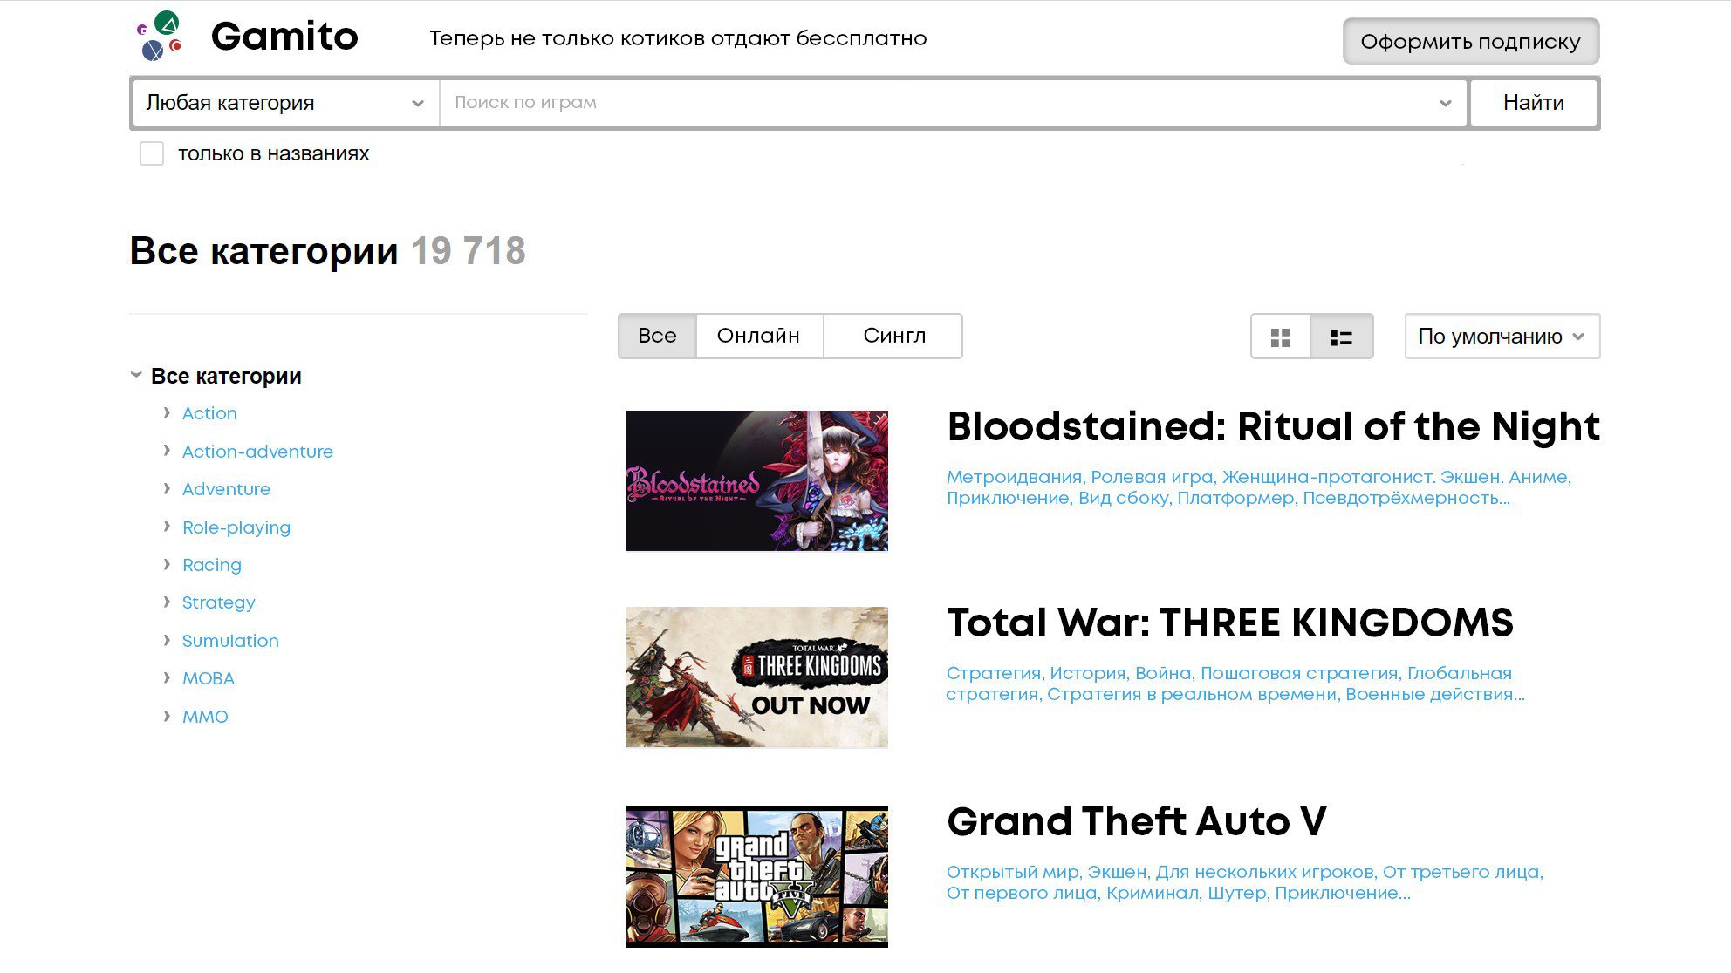Open the Action category link
The image size is (1731, 973).
pyautogui.click(x=209, y=413)
